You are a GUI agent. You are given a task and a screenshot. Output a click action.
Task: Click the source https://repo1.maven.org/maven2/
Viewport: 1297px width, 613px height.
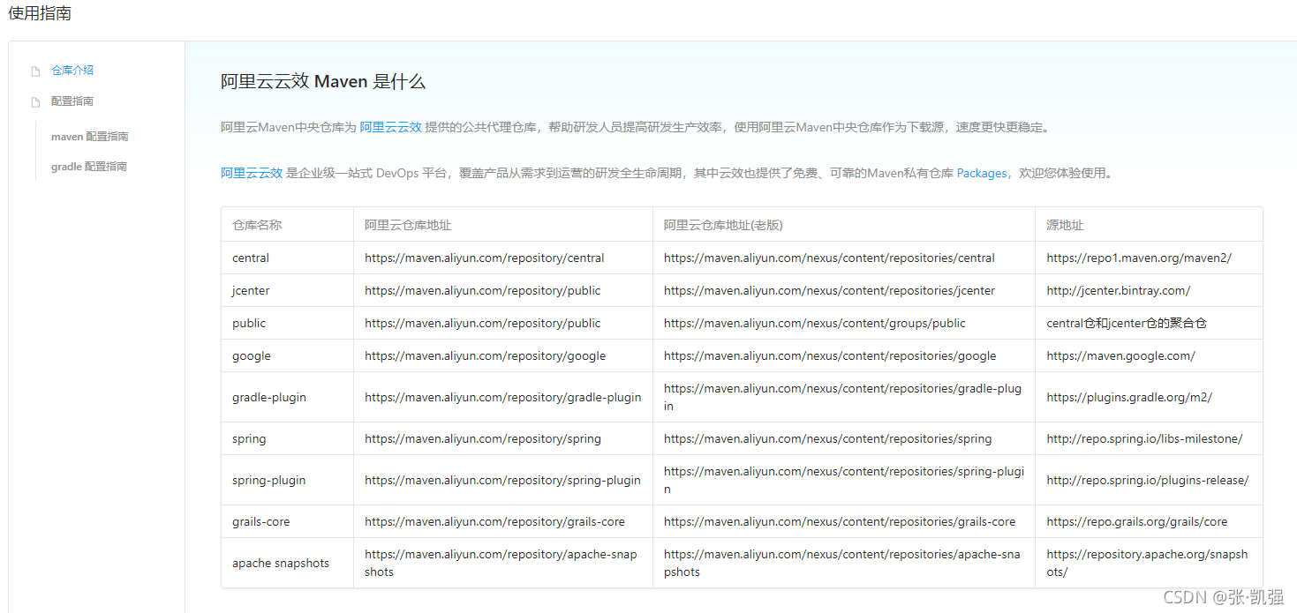click(x=1139, y=258)
